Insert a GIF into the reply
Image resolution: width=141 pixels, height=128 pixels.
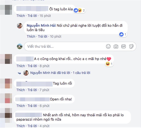[124, 46]
